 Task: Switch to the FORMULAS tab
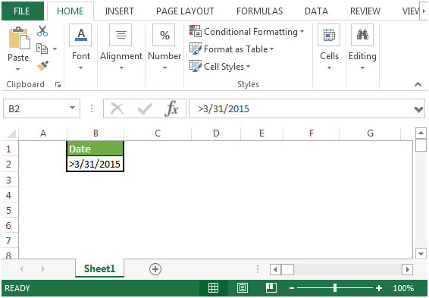click(x=260, y=11)
